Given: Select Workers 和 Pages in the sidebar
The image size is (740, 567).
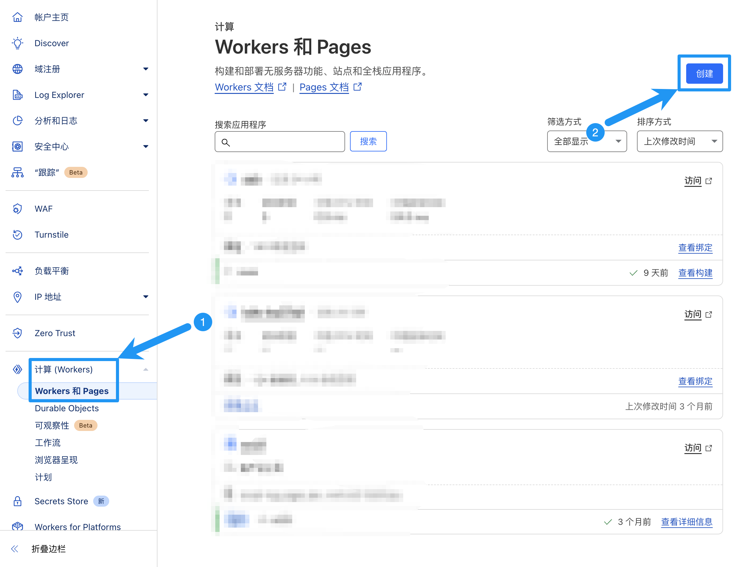Looking at the screenshot, I should (x=72, y=391).
